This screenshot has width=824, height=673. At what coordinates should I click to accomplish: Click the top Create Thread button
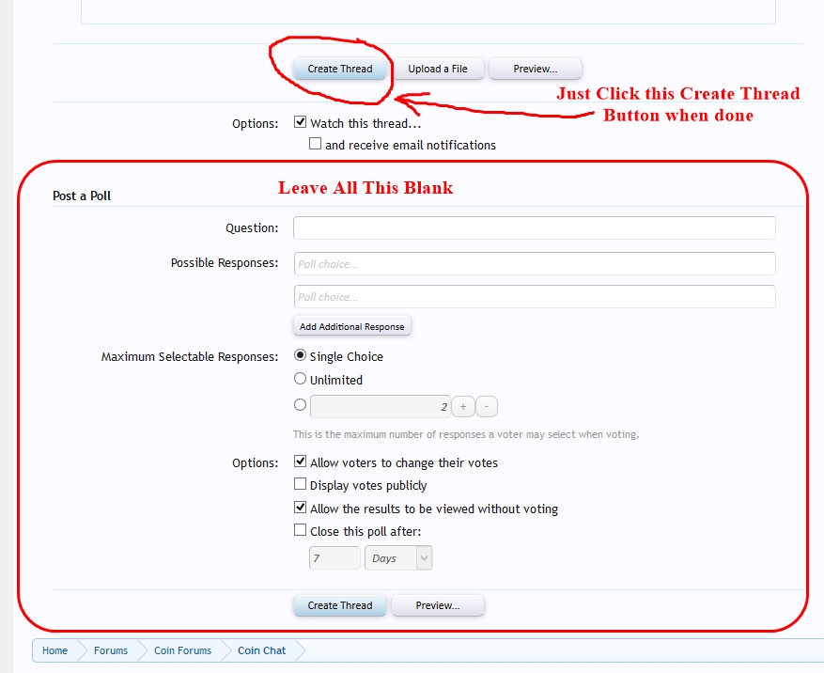340,69
